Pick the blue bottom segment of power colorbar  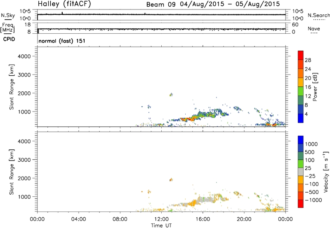301,118
